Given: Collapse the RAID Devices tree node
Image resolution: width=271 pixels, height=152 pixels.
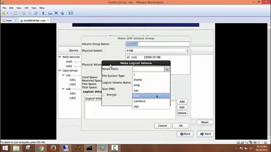Looking at the screenshot, I should (x=60, y=57).
